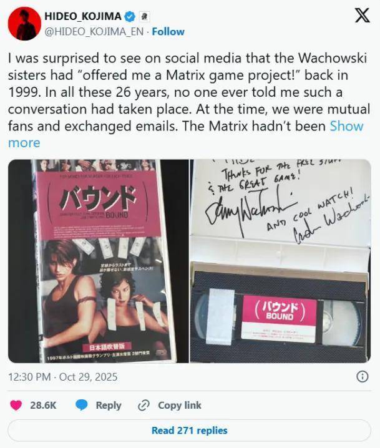Follow the HIDEO_KOJIMA_EN account
The height and width of the screenshot is (448, 380).
tap(168, 31)
